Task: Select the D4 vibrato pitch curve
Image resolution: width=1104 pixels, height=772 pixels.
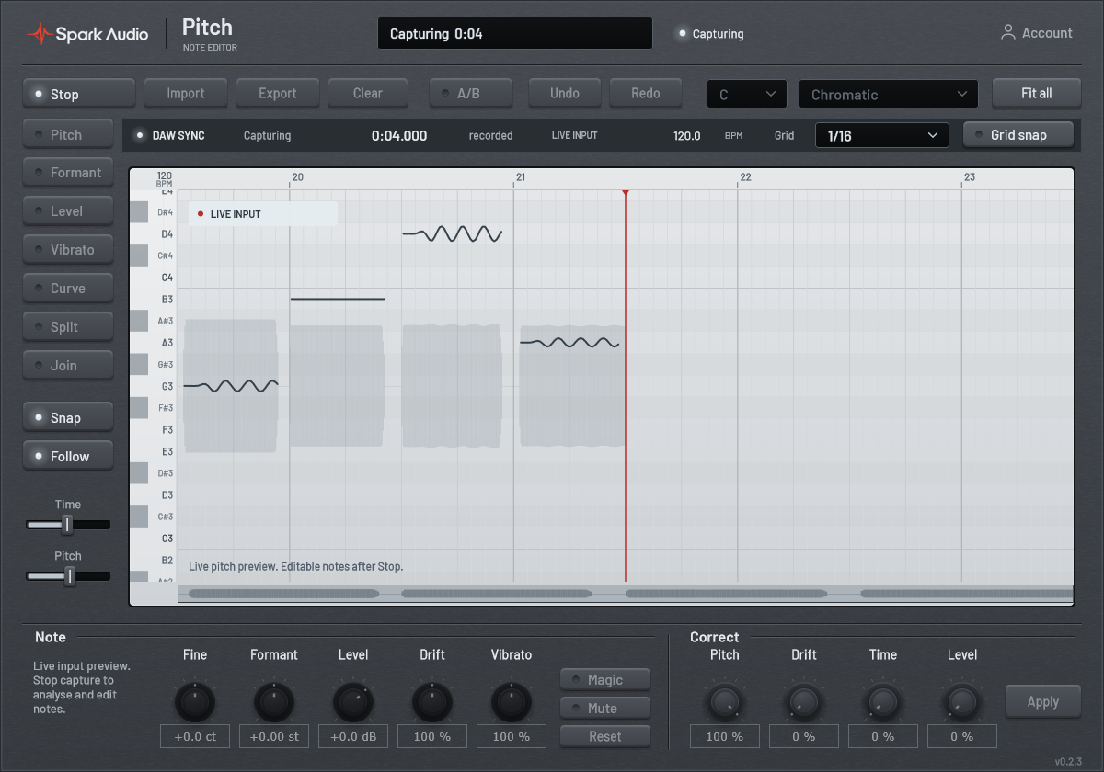Action: 453,234
